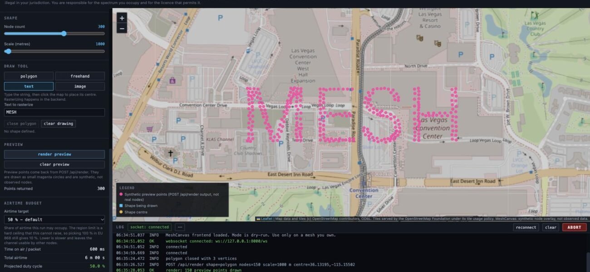Click the 'Text to rasterize' label
The width and height of the screenshot is (590, 272).
(x=19, y=105)
